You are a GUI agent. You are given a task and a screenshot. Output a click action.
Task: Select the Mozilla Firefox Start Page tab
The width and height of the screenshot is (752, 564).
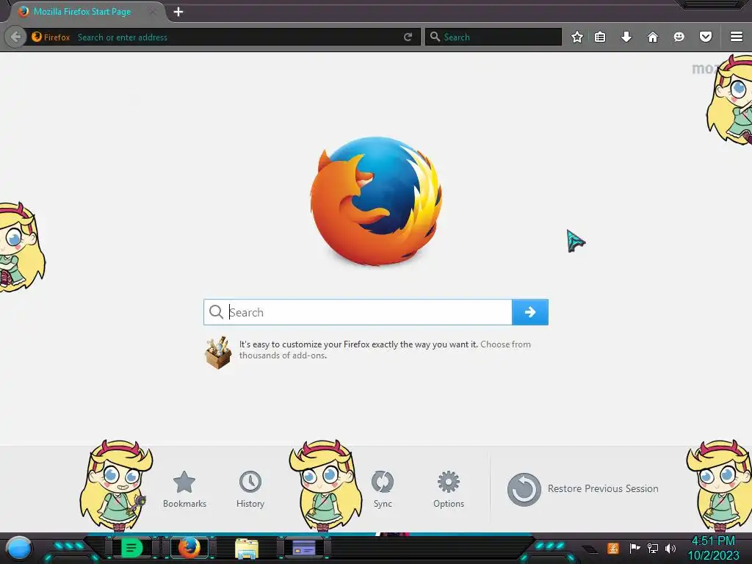click(x=82, y=12)
